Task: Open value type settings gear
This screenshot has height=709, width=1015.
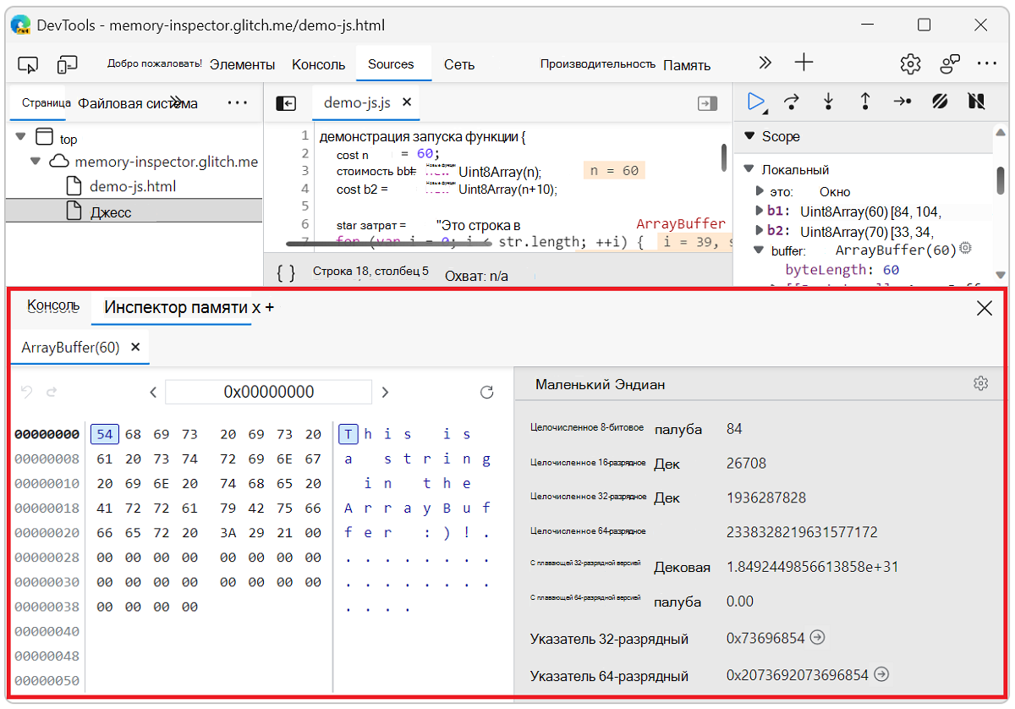Action: [x=980, y=384]
